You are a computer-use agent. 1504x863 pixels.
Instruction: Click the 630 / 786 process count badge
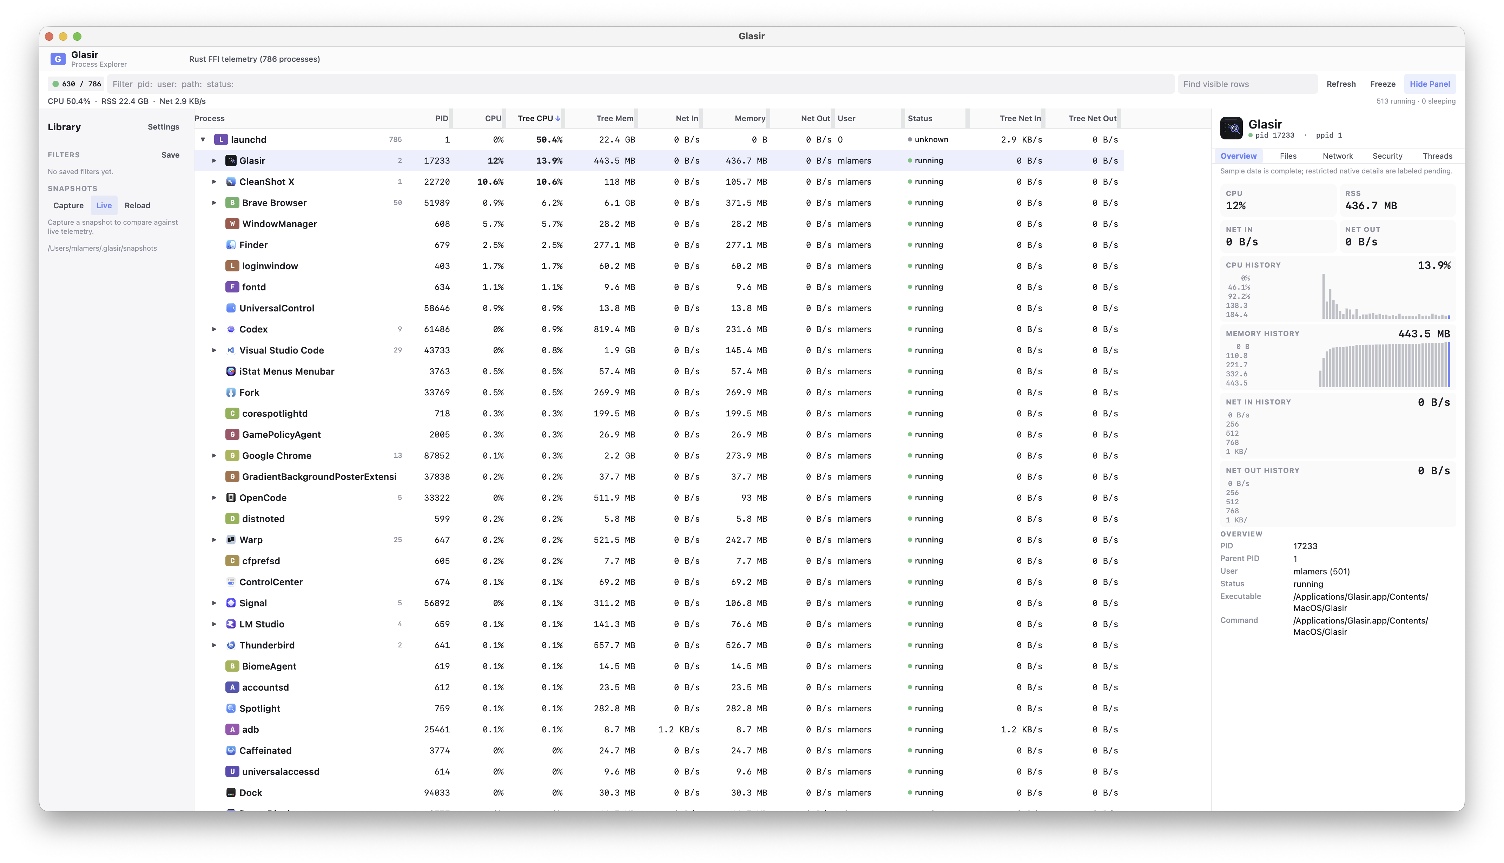click(77, 84)
